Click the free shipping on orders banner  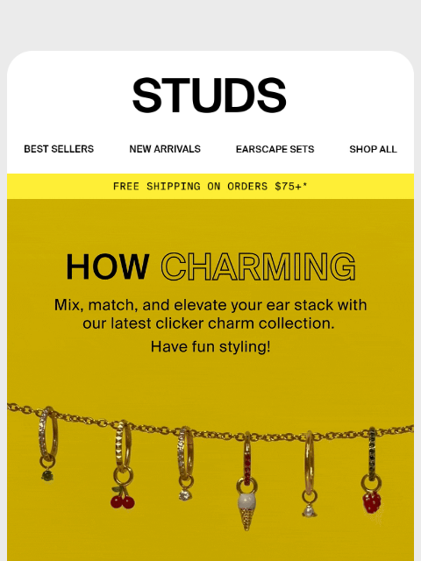(210, 186)
